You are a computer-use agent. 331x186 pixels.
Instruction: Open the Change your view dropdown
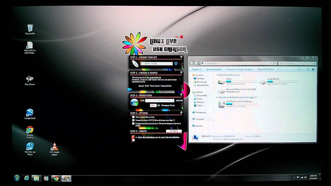click(302, 69)
